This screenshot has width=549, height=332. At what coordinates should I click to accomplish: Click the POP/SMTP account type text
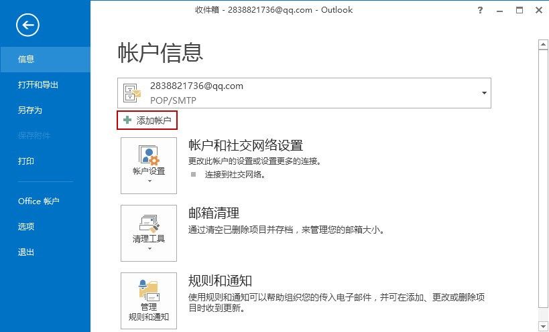(x=173, y=100)
